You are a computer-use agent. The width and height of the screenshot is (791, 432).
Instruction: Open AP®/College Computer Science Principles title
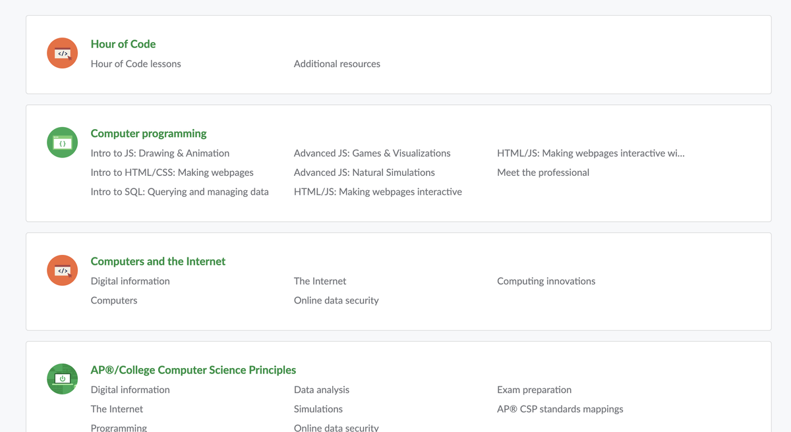193,369
